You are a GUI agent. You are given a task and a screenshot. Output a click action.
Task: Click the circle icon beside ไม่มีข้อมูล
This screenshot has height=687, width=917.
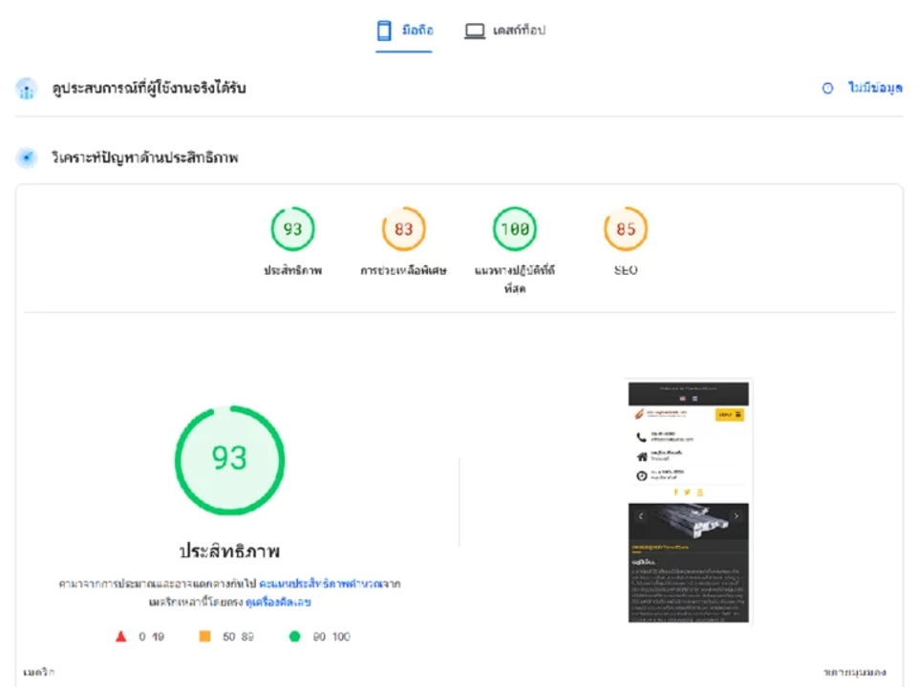tap(827, 88)
